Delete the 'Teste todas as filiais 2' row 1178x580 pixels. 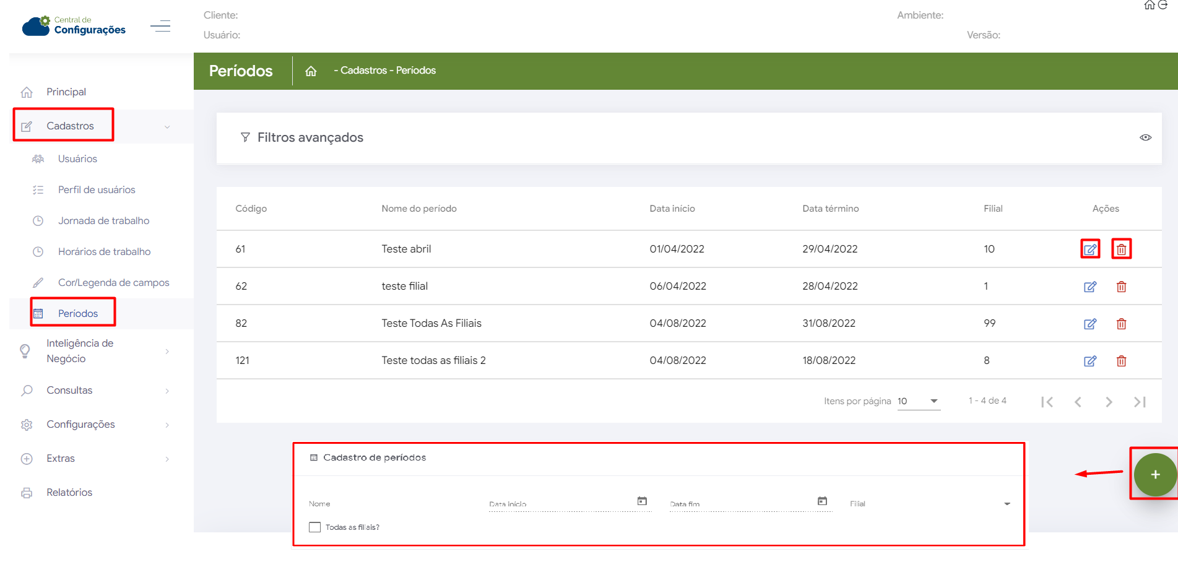pos(1121,361)
